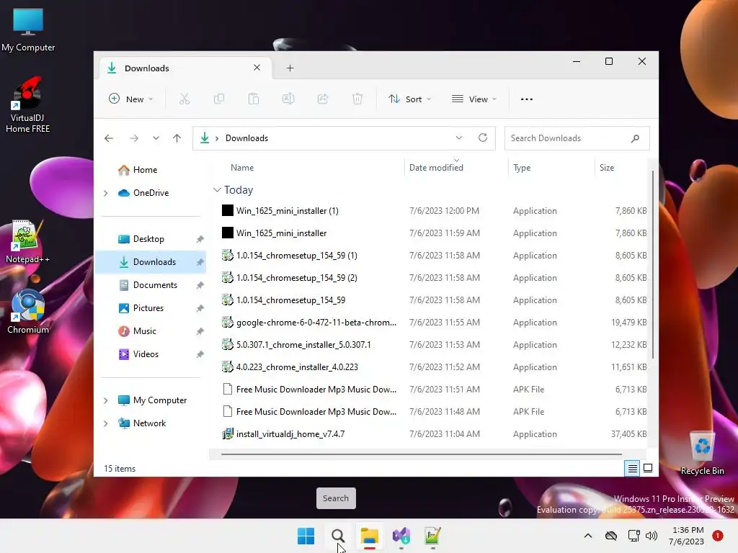Switch to large thumbnails view icon
738x553 pixels.
coord(648,468)
